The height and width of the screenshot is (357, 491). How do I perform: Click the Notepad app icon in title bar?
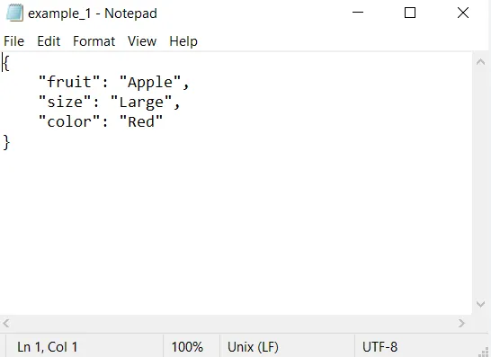click(14, 13)
